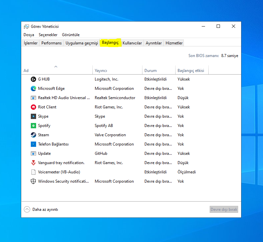Click the Skype row icon
Screen dimensions: 263x242
click(x=33, y=116)
